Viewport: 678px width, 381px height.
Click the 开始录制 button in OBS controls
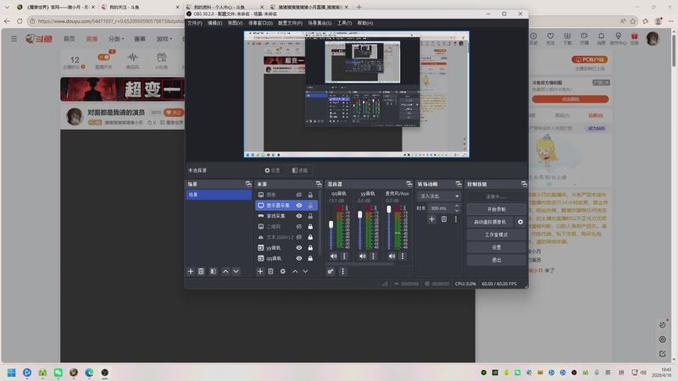[496, 209]
